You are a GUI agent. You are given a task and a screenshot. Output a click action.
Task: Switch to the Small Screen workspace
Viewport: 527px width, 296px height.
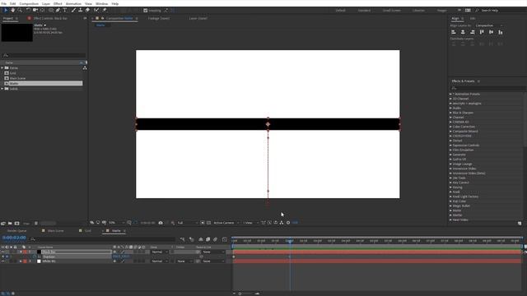(x=392, y=11)
